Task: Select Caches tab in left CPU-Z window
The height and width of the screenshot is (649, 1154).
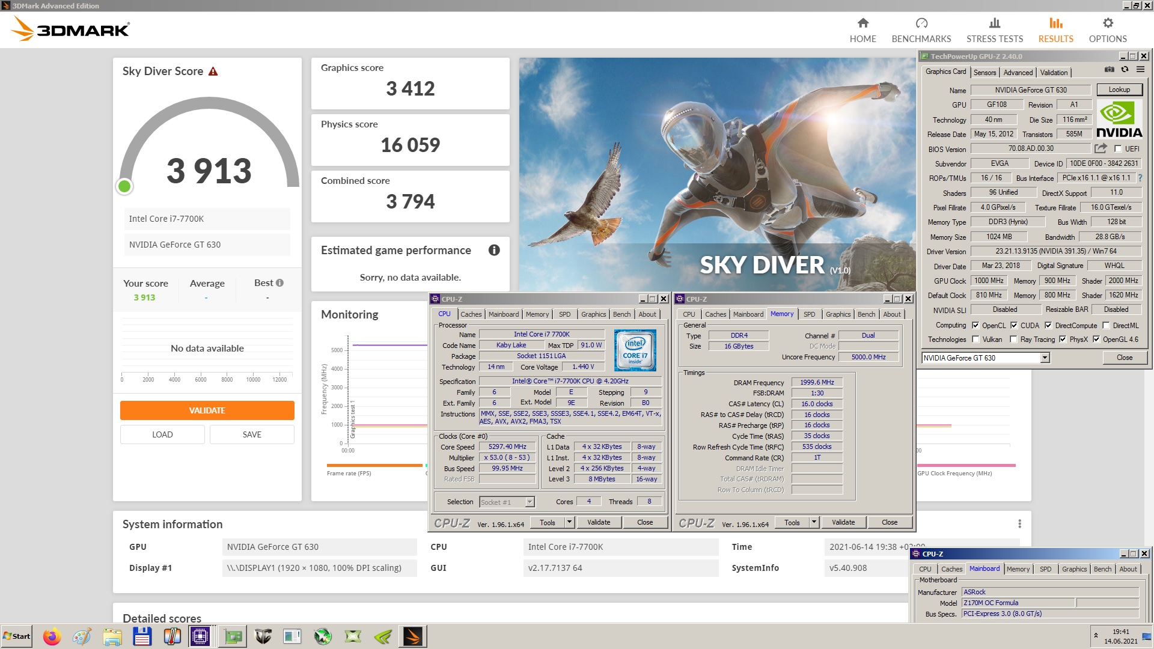Action: (471, 314)
